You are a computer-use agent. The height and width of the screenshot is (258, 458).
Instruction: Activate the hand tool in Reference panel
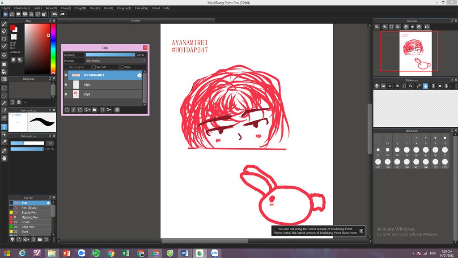[x=425, y=86]
